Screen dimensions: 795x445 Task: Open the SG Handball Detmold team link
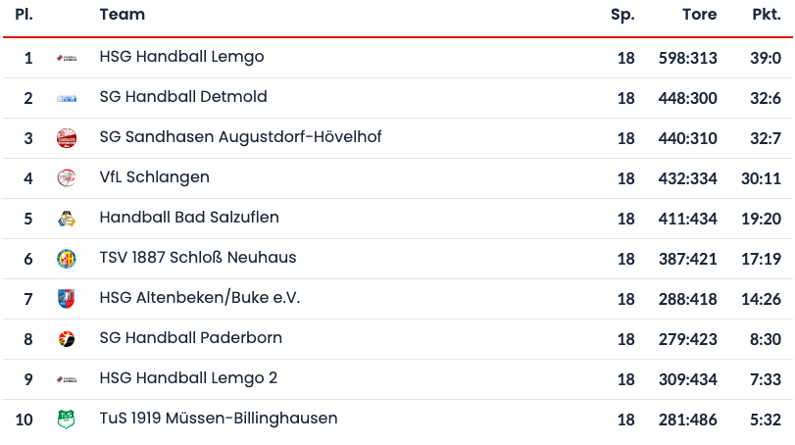coord(183,97)
